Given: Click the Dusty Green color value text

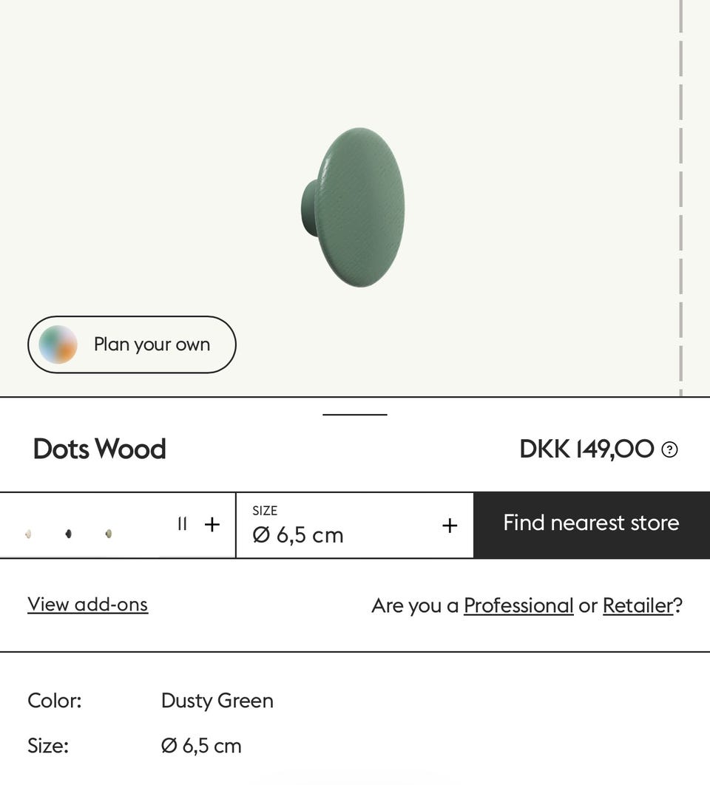Looking at the screenshot, I should [x=217, y=701].
